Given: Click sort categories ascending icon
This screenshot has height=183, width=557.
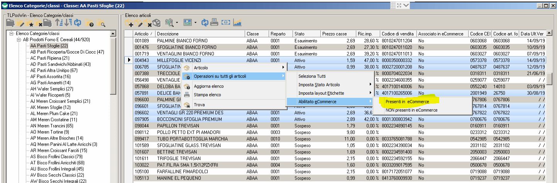Looking at the screenshot, I should (x=59, y=23).
